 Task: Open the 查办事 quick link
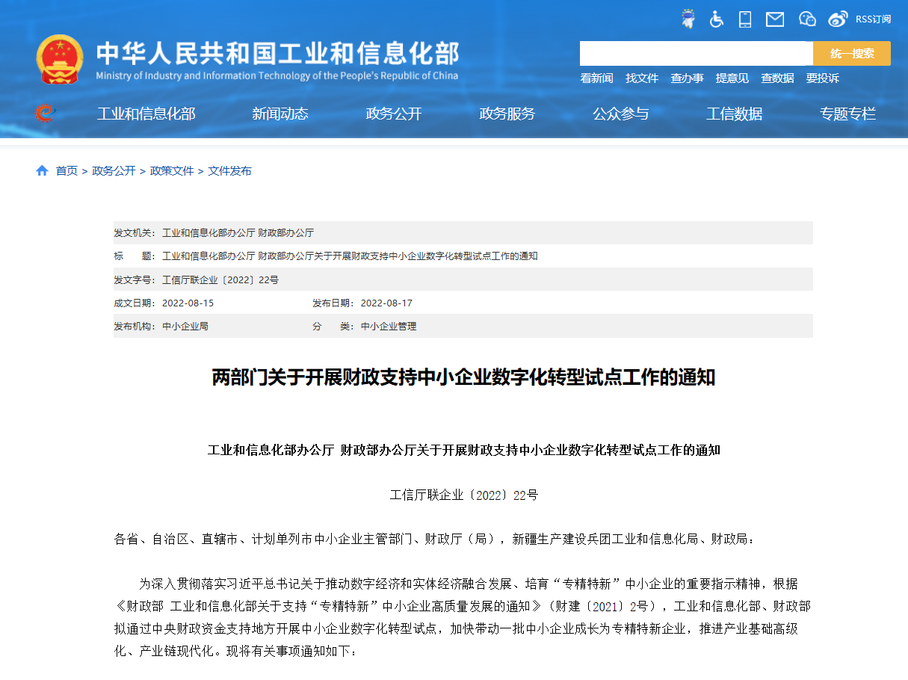[x=687, y=78]
